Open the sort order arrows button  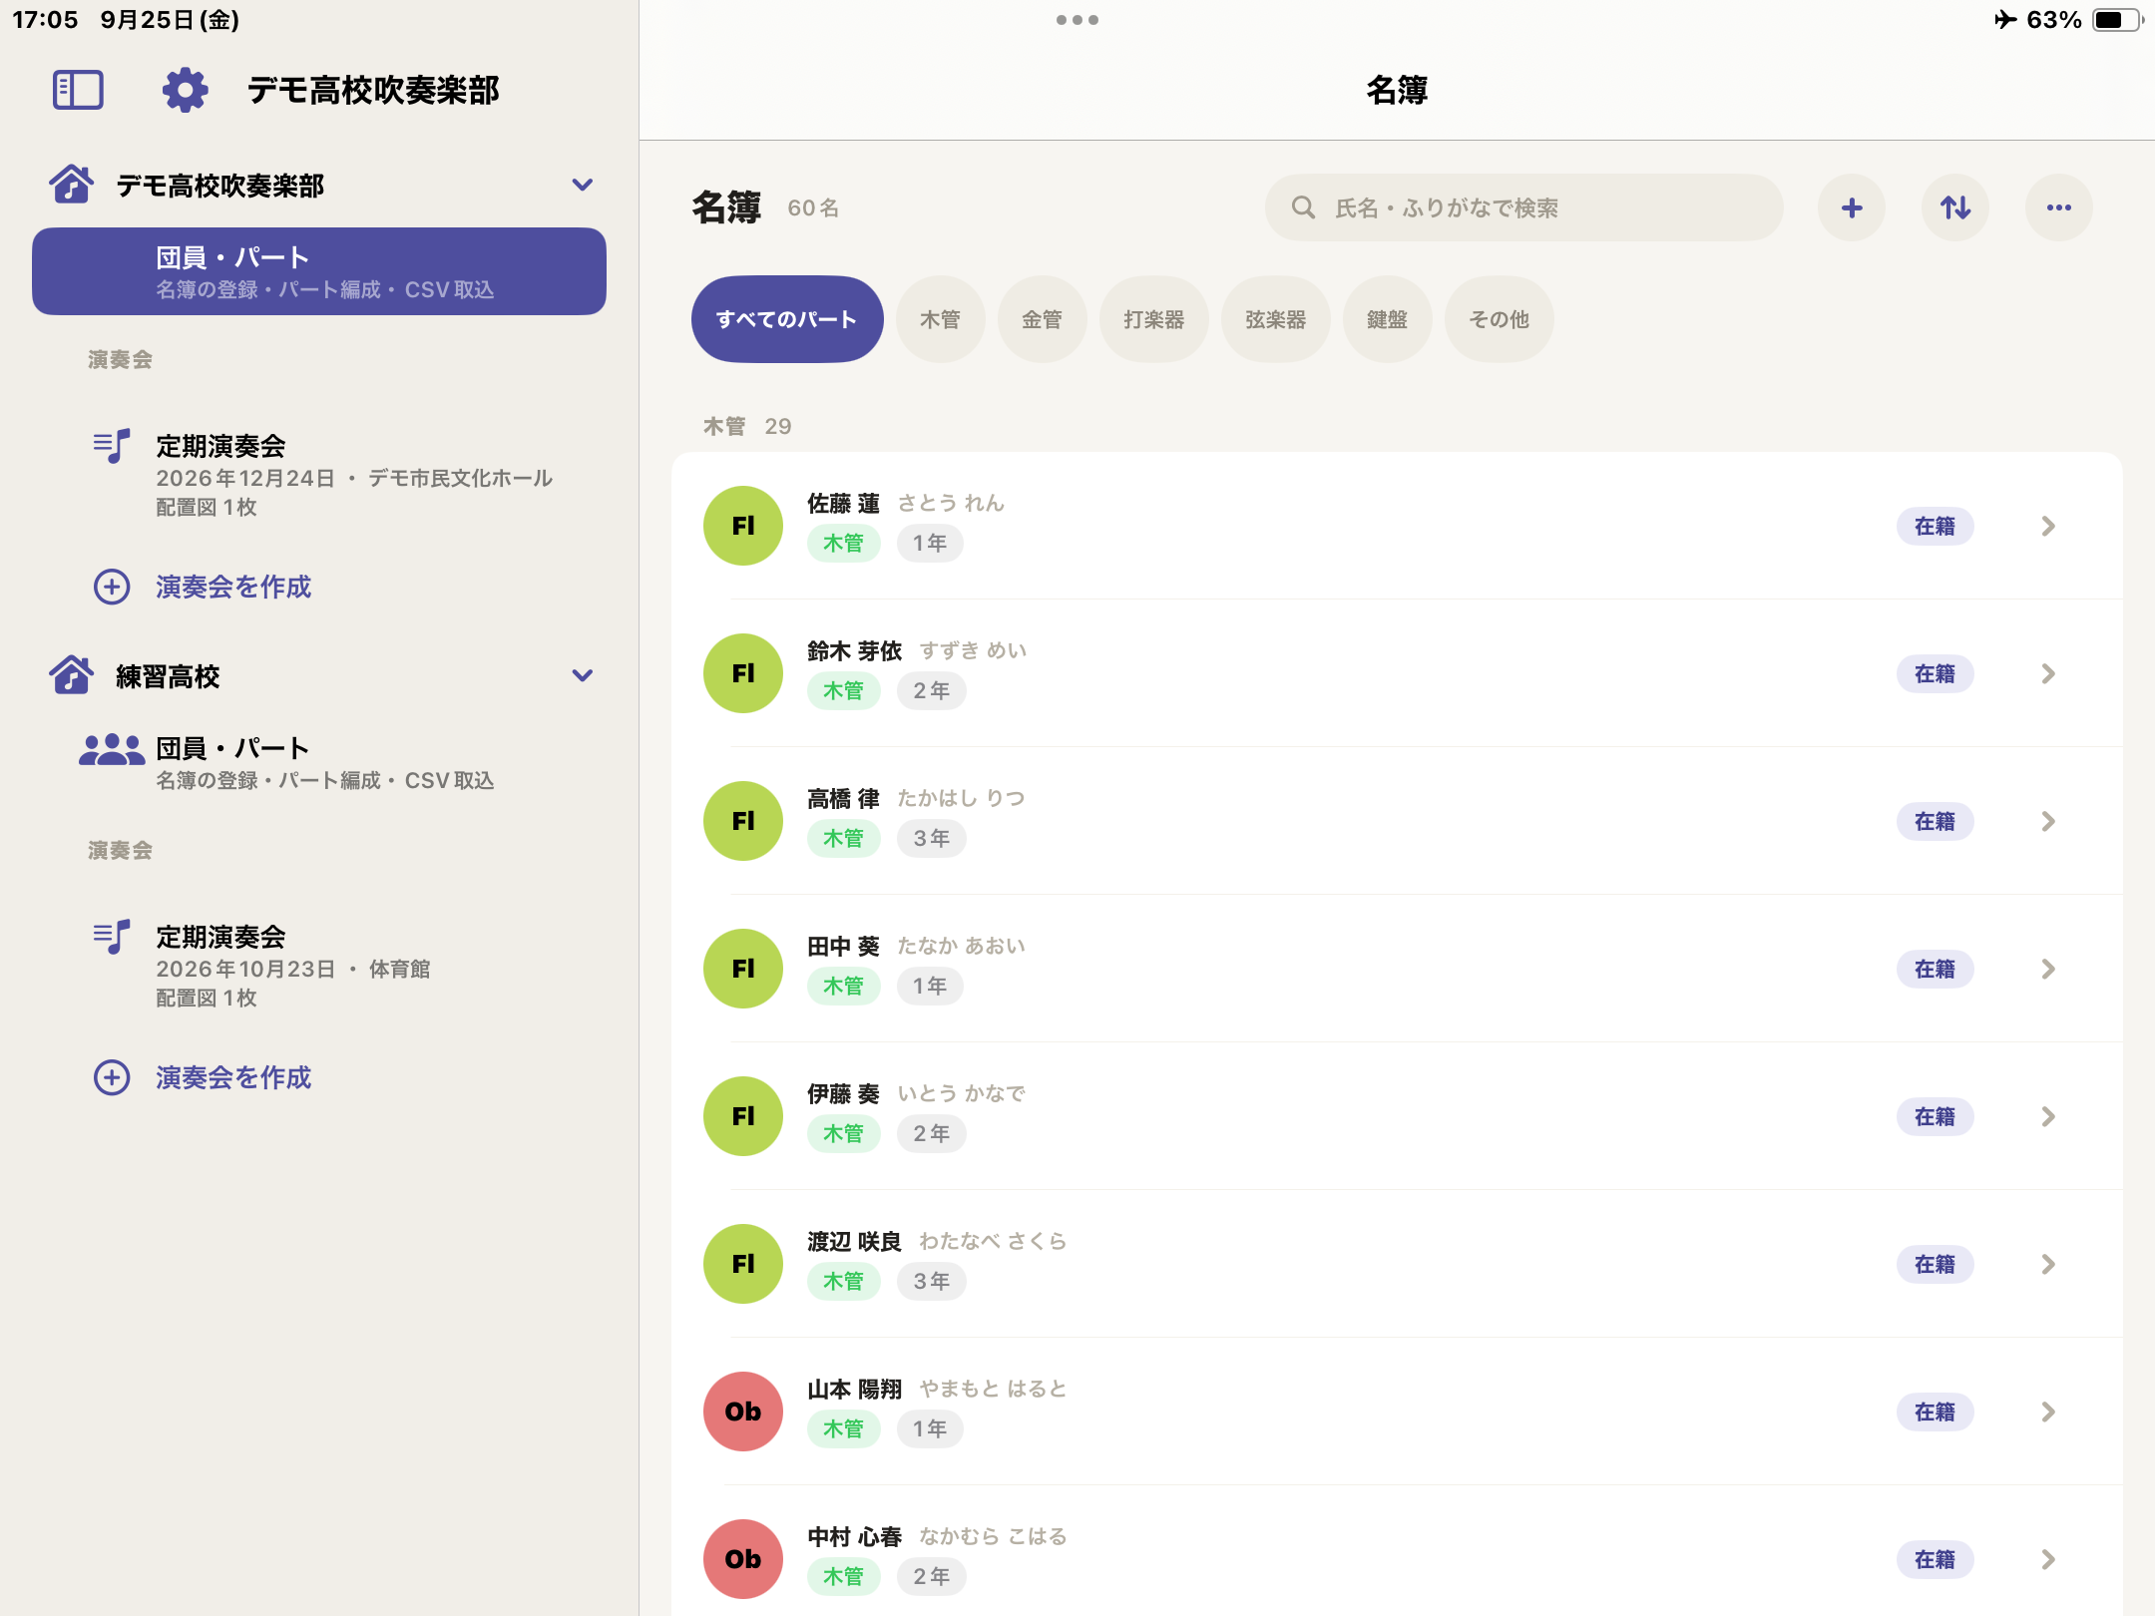[1955, 207]
